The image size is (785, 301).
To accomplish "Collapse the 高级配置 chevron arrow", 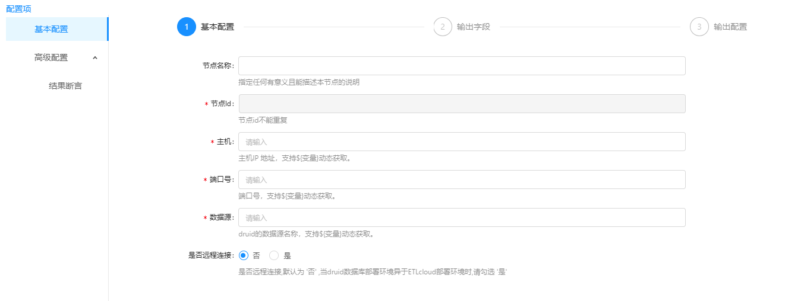I will [x=95, y=57].
